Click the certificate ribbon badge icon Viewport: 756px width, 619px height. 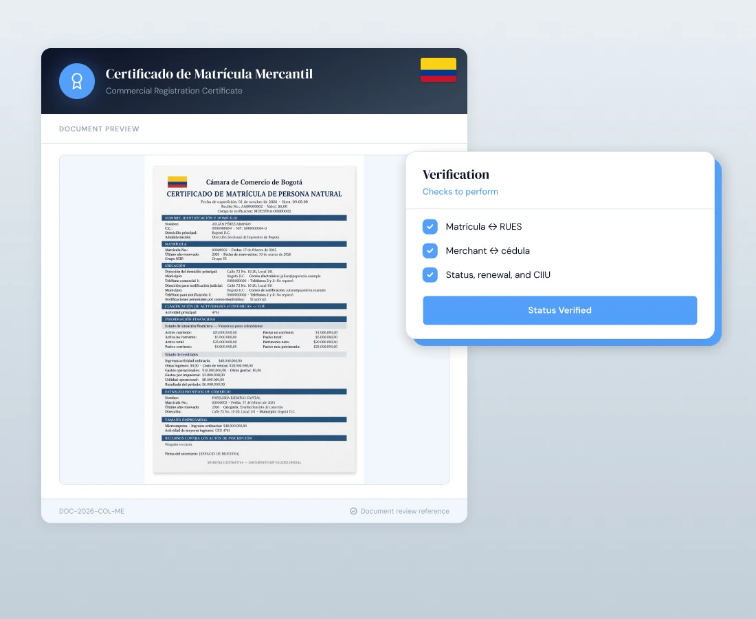77,81
